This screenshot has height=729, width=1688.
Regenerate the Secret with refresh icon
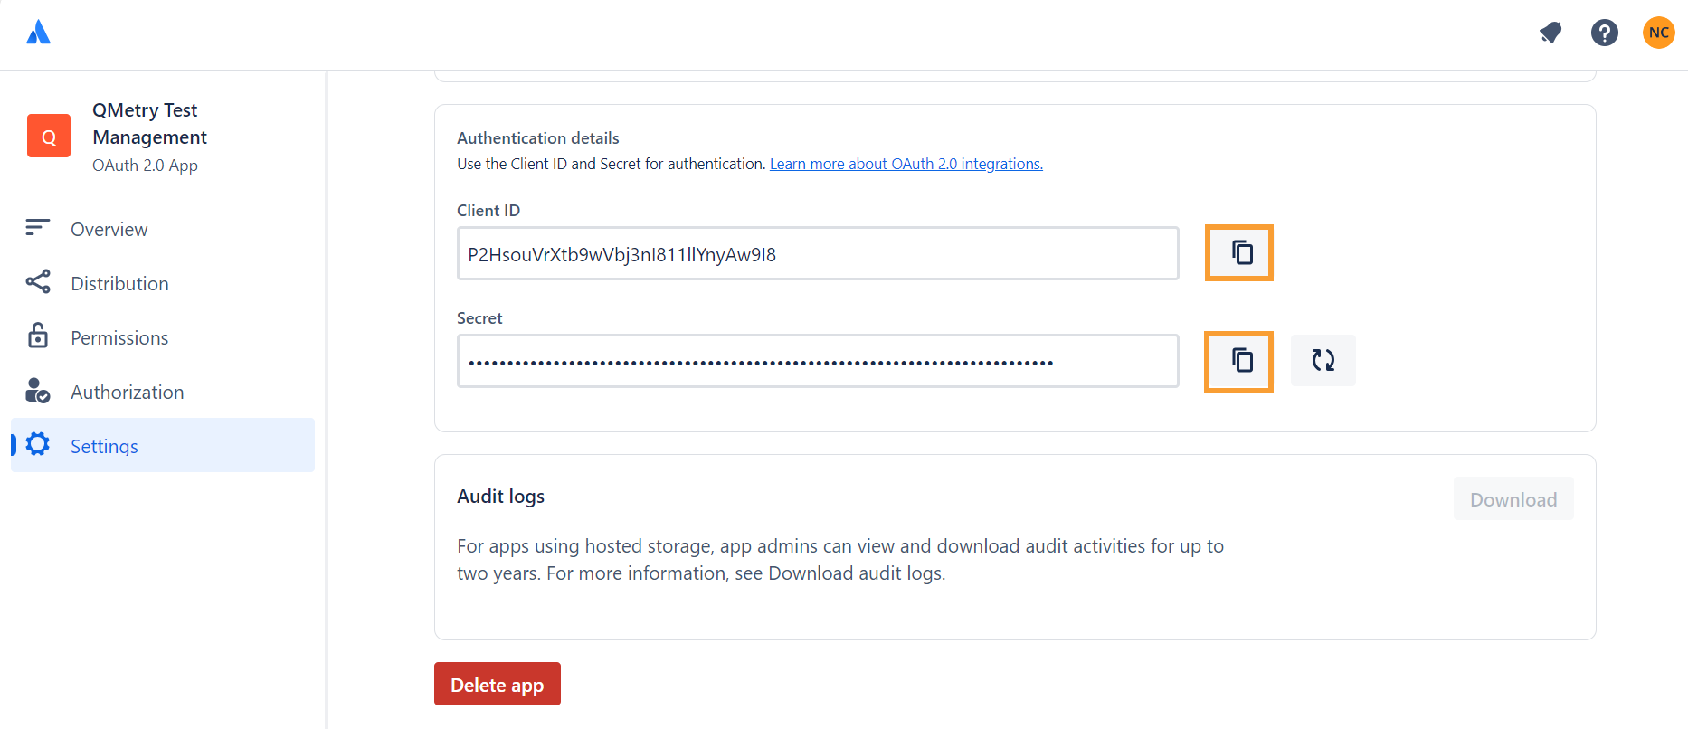click(1323, 360)
